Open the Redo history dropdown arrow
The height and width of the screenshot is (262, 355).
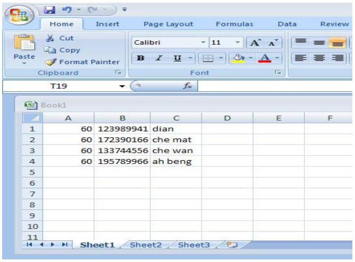[x=104, y=10]
